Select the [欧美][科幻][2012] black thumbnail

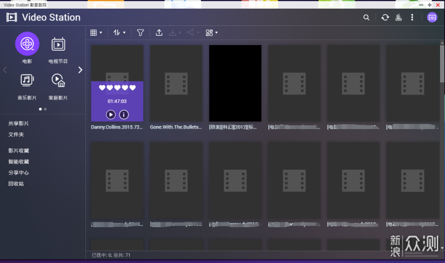235,83
